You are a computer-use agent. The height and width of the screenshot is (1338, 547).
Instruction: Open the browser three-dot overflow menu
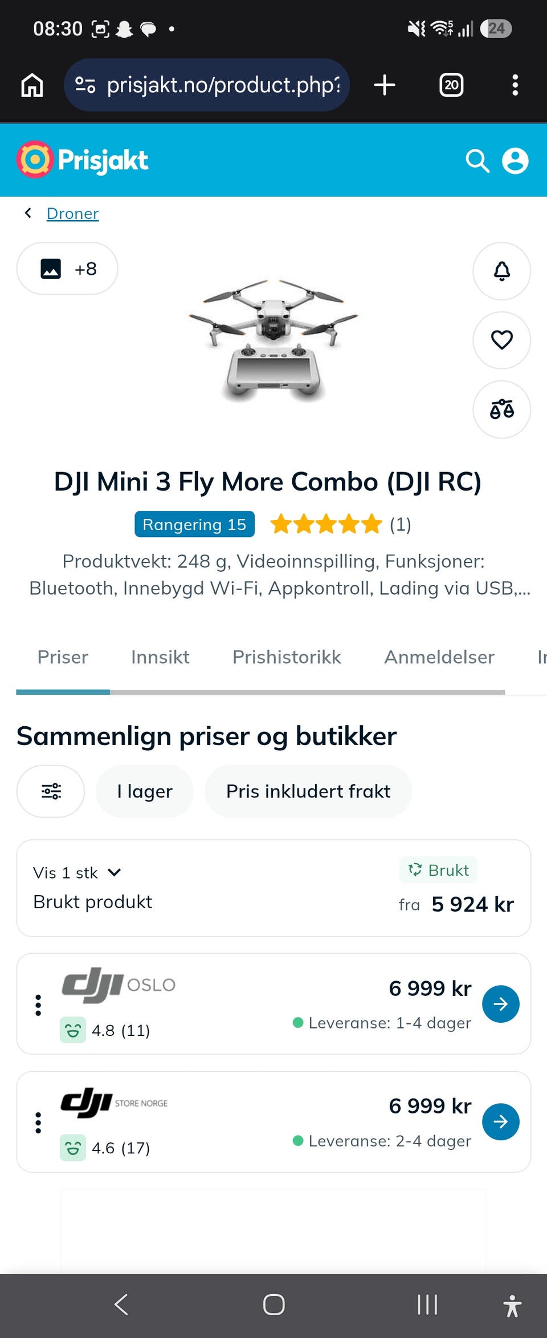(515, 85)
